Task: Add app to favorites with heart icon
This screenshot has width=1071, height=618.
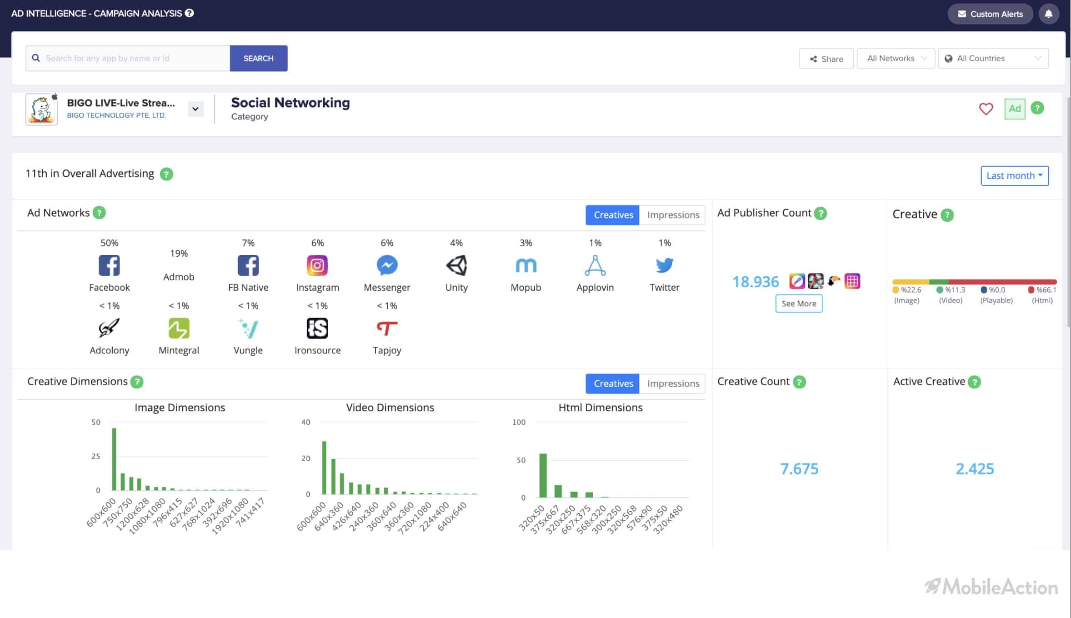Action: click(x=986, y=109)
